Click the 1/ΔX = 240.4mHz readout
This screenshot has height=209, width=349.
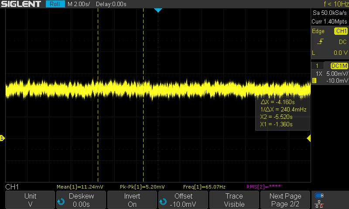[283, 109]
